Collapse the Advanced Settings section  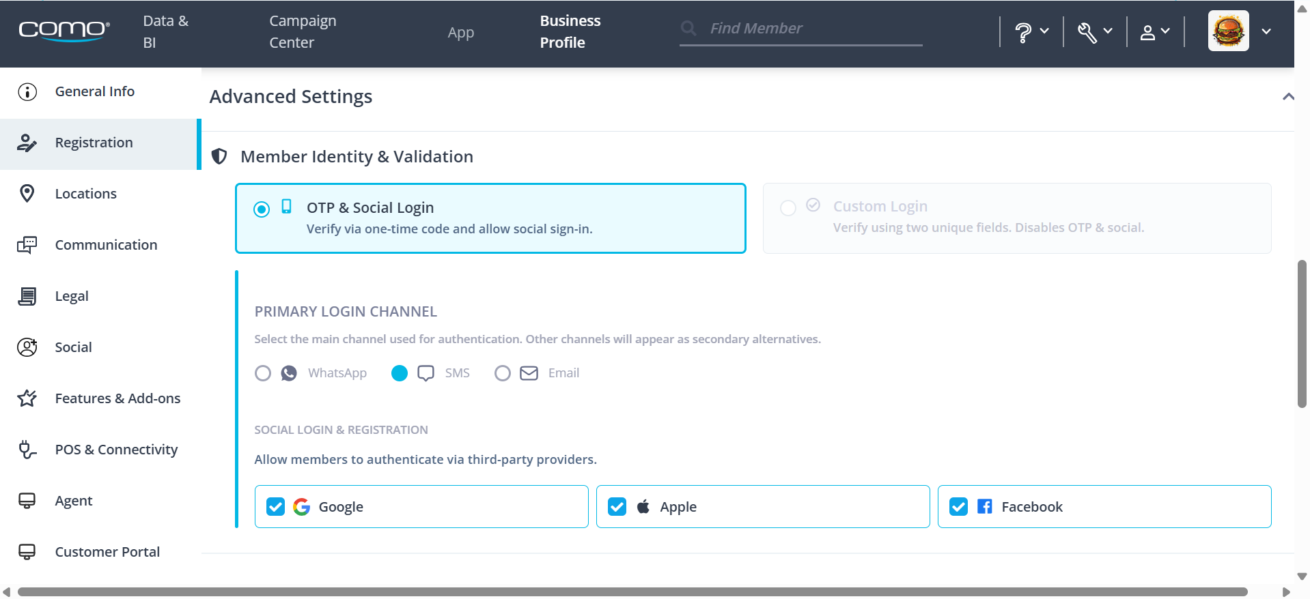coord(1288,96)
